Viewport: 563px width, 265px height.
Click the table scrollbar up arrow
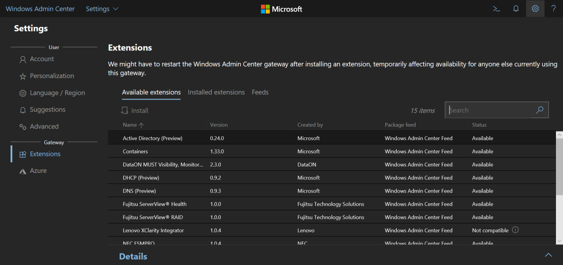coord(559,135)
